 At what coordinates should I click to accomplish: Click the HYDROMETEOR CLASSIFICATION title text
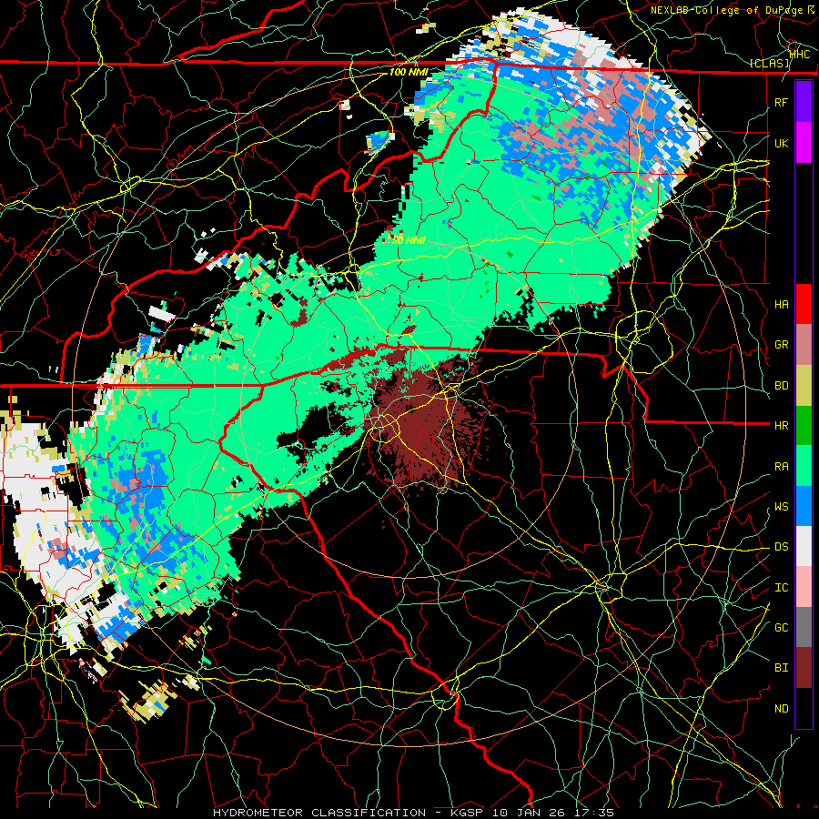coord(319,813)
